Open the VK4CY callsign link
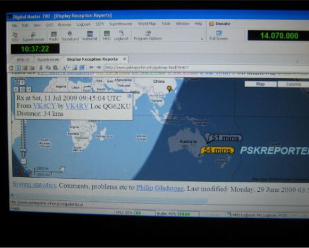The image size is (309, 248). pyautogui.click(x=44, y=106)
